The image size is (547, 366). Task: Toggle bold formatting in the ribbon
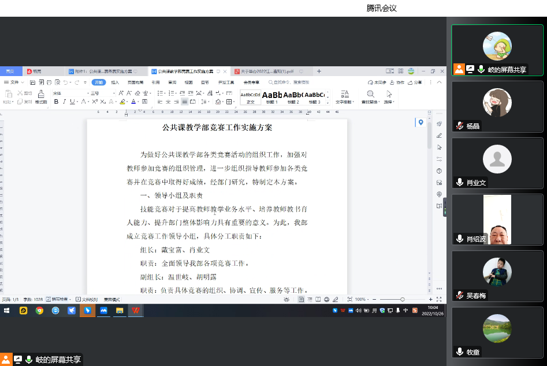(56, 102)
